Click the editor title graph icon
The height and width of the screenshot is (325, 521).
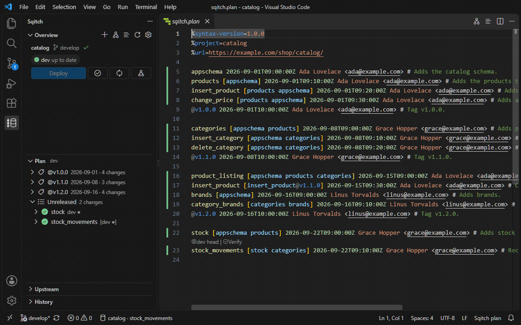(477, 21)
